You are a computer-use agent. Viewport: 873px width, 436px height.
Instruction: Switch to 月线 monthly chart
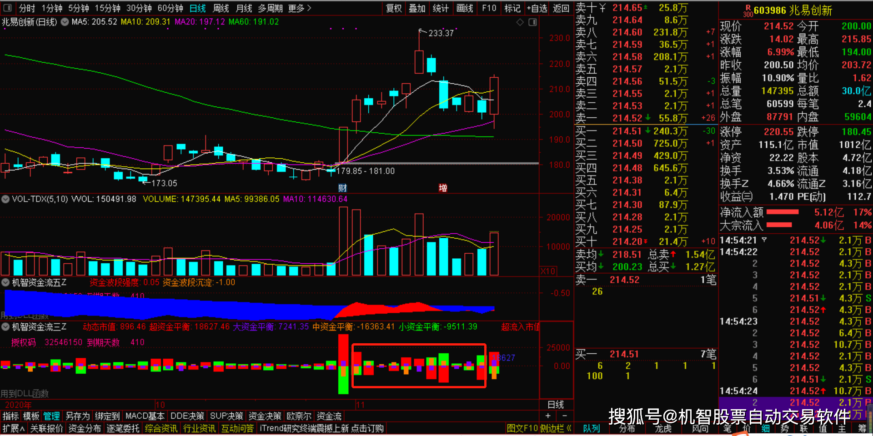(244, 8)
